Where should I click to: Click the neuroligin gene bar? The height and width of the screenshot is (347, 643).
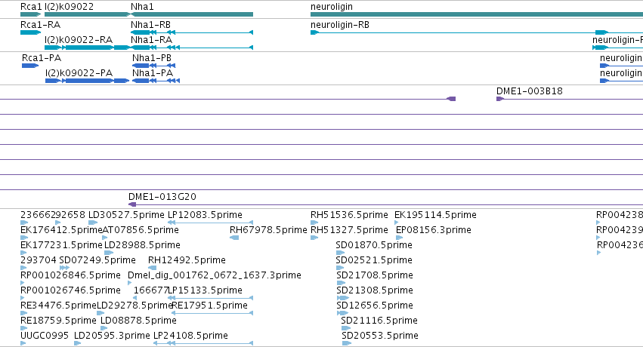[477, 14]
